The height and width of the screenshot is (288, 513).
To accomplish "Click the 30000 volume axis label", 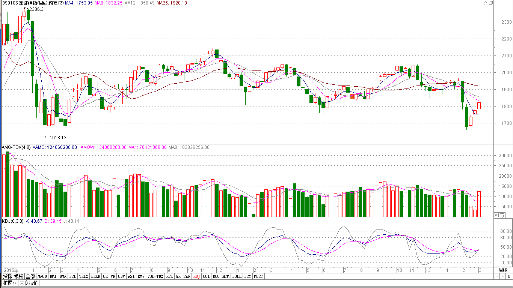I will point(505,156).
